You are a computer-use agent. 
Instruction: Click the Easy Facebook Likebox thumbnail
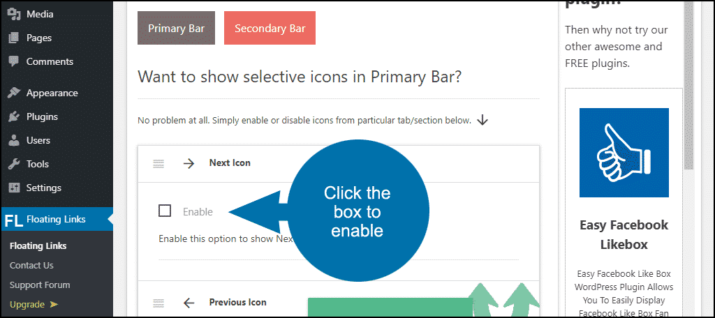click(624, 153)
